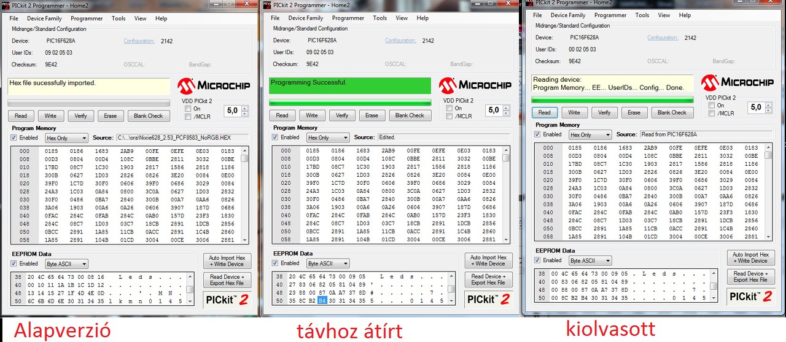
Task: Open File menu in Hex-imported window
Action: (x=15, y=18)
